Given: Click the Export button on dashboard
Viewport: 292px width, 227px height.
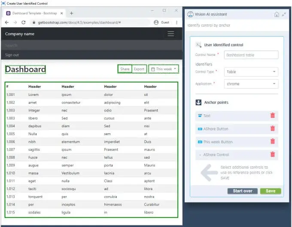Looking at the screenshot, I should pyautogui.click(x=139, y=69).
